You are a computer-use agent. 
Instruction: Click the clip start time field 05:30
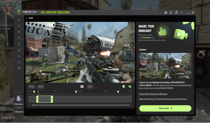tap(32, 87)
